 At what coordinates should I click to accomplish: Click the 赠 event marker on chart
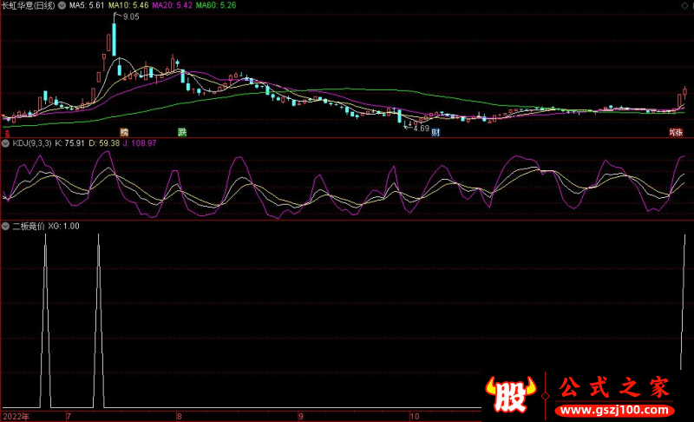click(124, 132)
